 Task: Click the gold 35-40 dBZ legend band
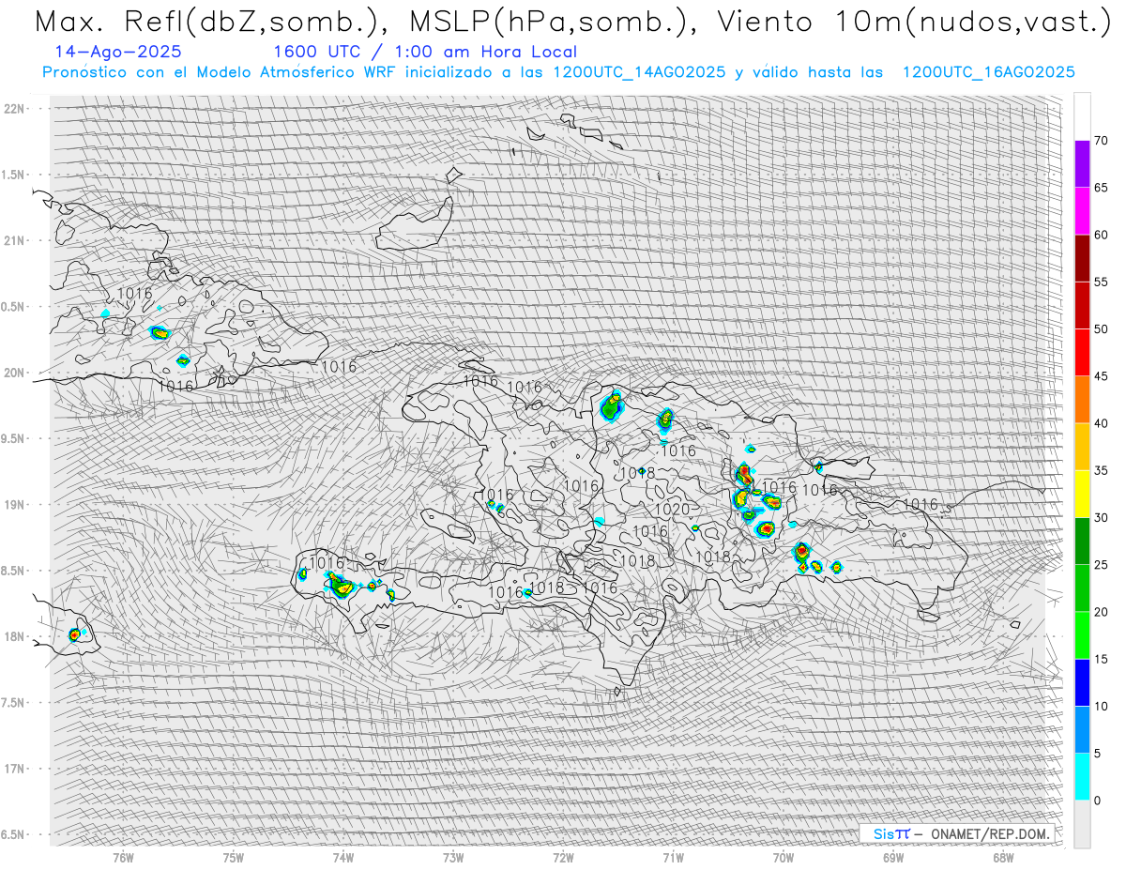(x=1082, y=447)
